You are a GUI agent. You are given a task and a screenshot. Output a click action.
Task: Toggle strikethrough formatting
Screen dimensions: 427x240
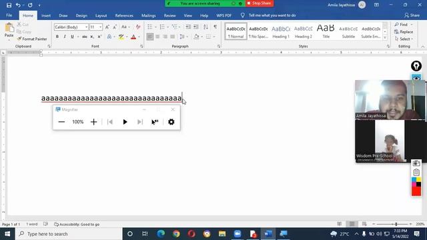(85, 37)
